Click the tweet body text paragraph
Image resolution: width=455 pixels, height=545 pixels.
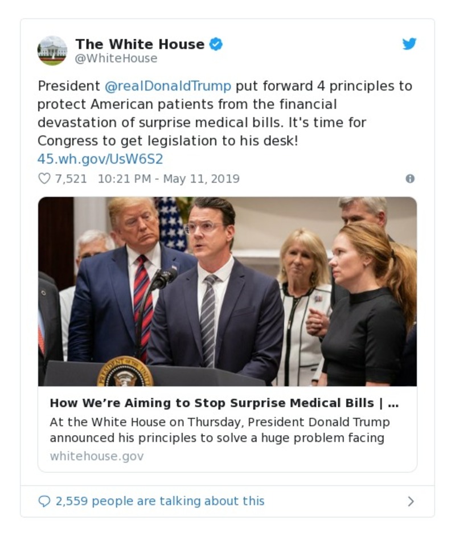(224, 113)
